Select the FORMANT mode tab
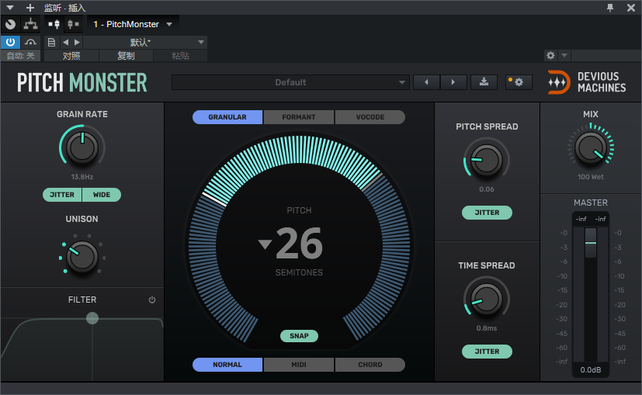This screenshot has height=395, width=642. point(299,117)
